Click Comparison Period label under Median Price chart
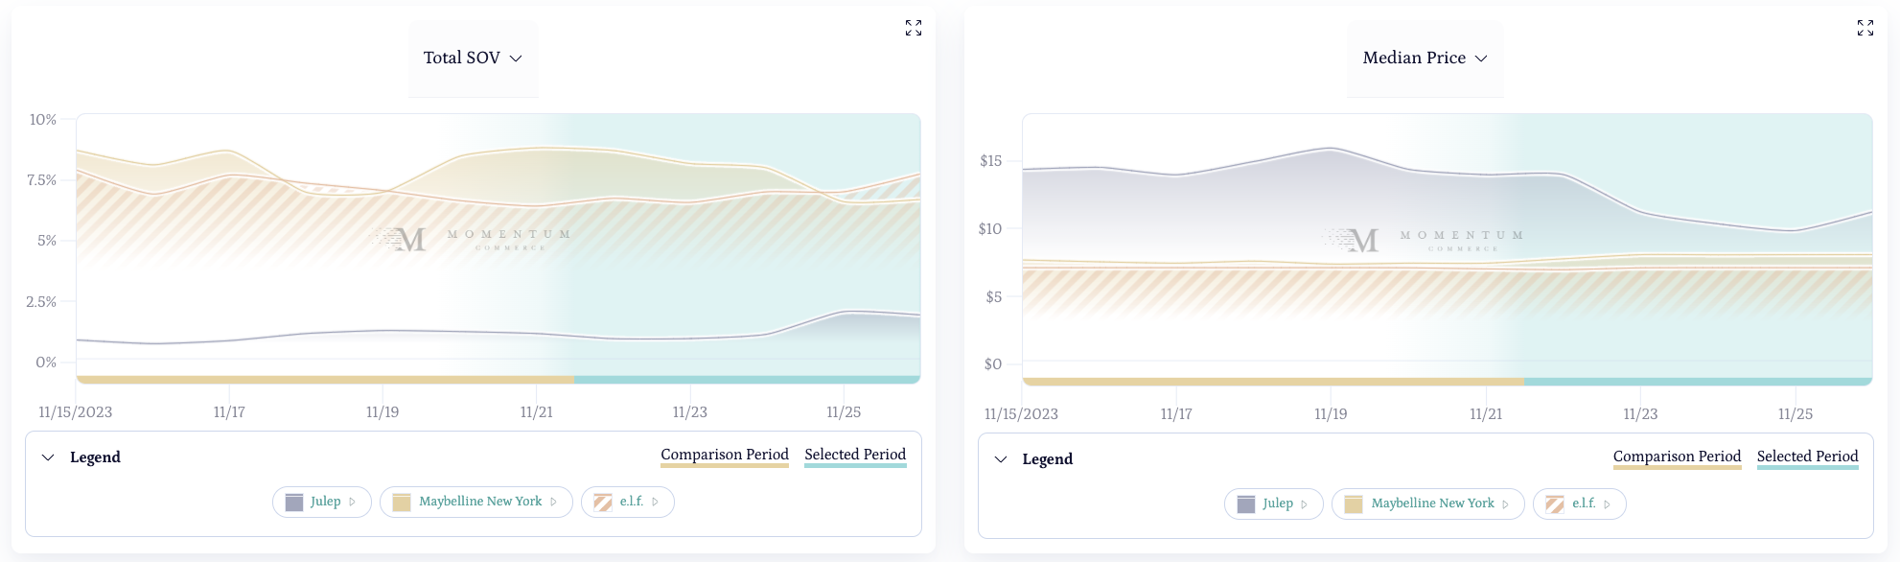1900x562 pixels. click(1677, 457)
